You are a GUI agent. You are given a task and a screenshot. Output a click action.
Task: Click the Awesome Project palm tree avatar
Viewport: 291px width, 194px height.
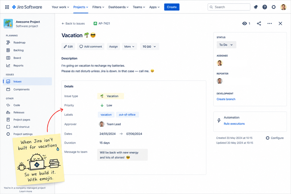pyautogui.click(x=8, y=24)
